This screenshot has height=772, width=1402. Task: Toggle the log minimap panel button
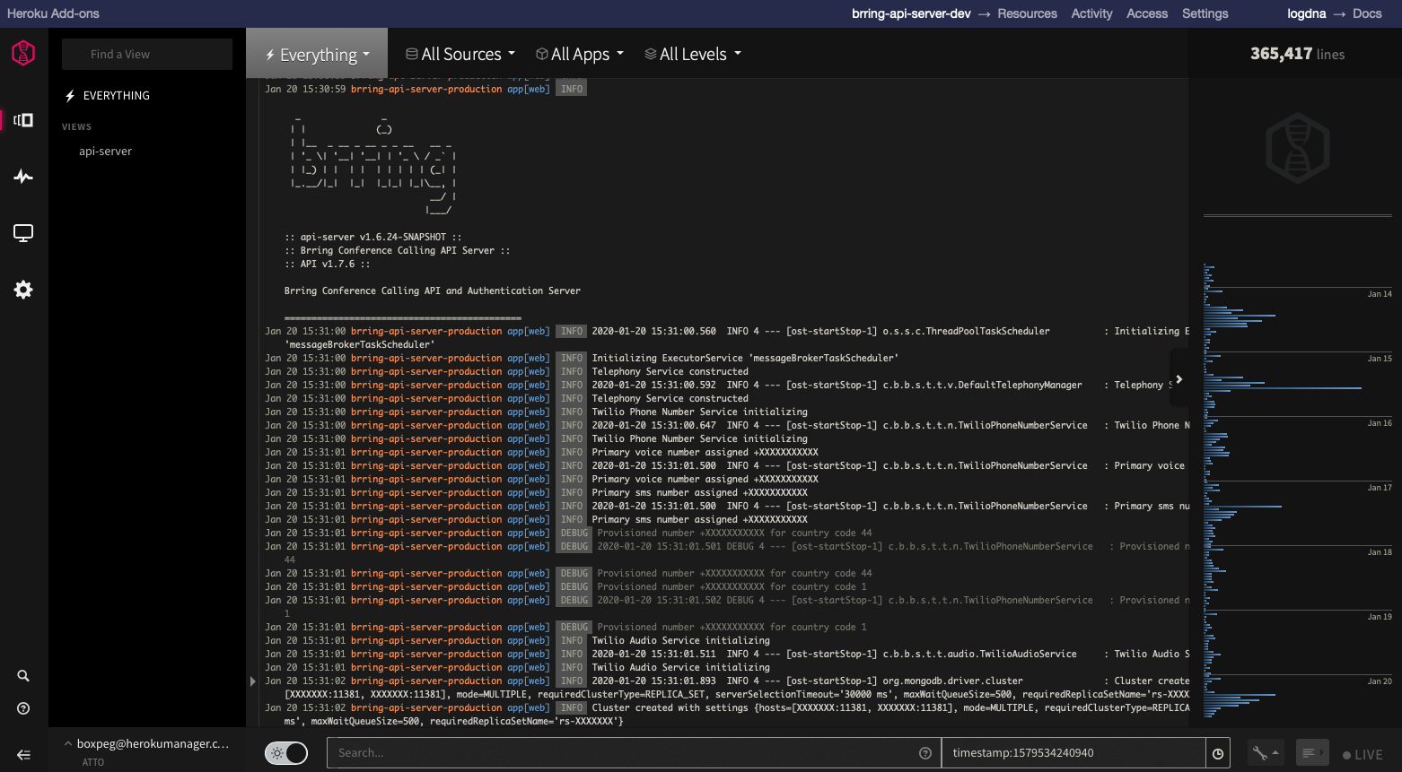tap(1312, 753)
